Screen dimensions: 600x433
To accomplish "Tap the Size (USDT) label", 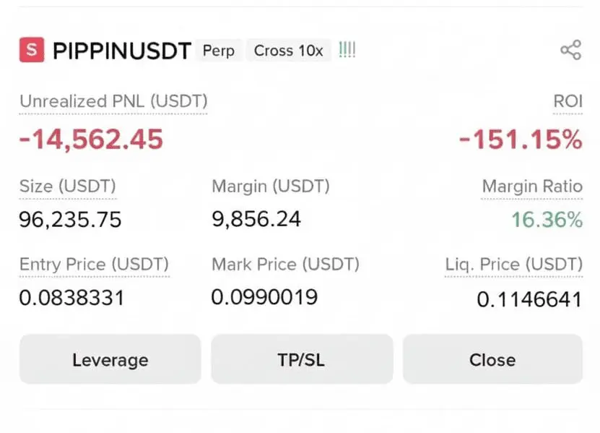I will click(67, 187).
